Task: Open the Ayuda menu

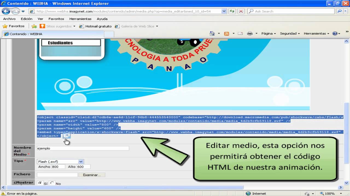Action: (x=102, y=19)
